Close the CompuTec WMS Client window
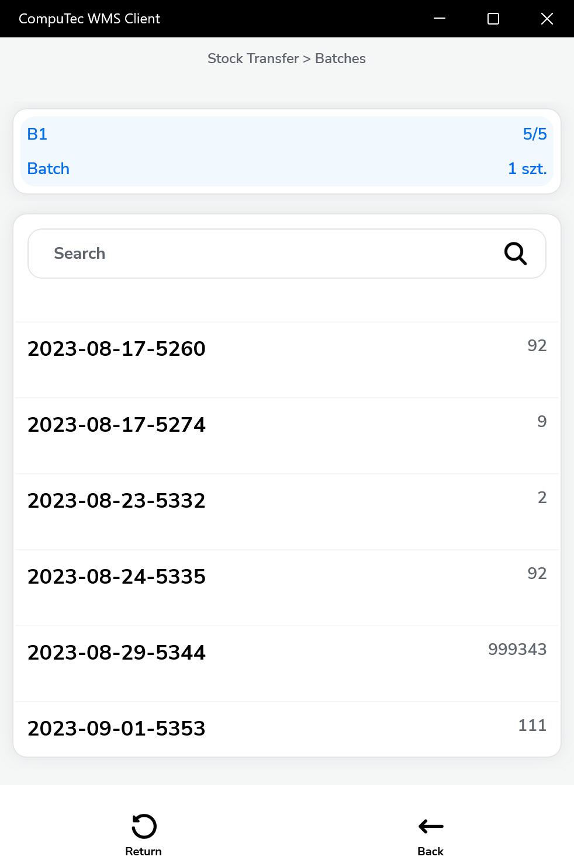 [x=547, y=19]
